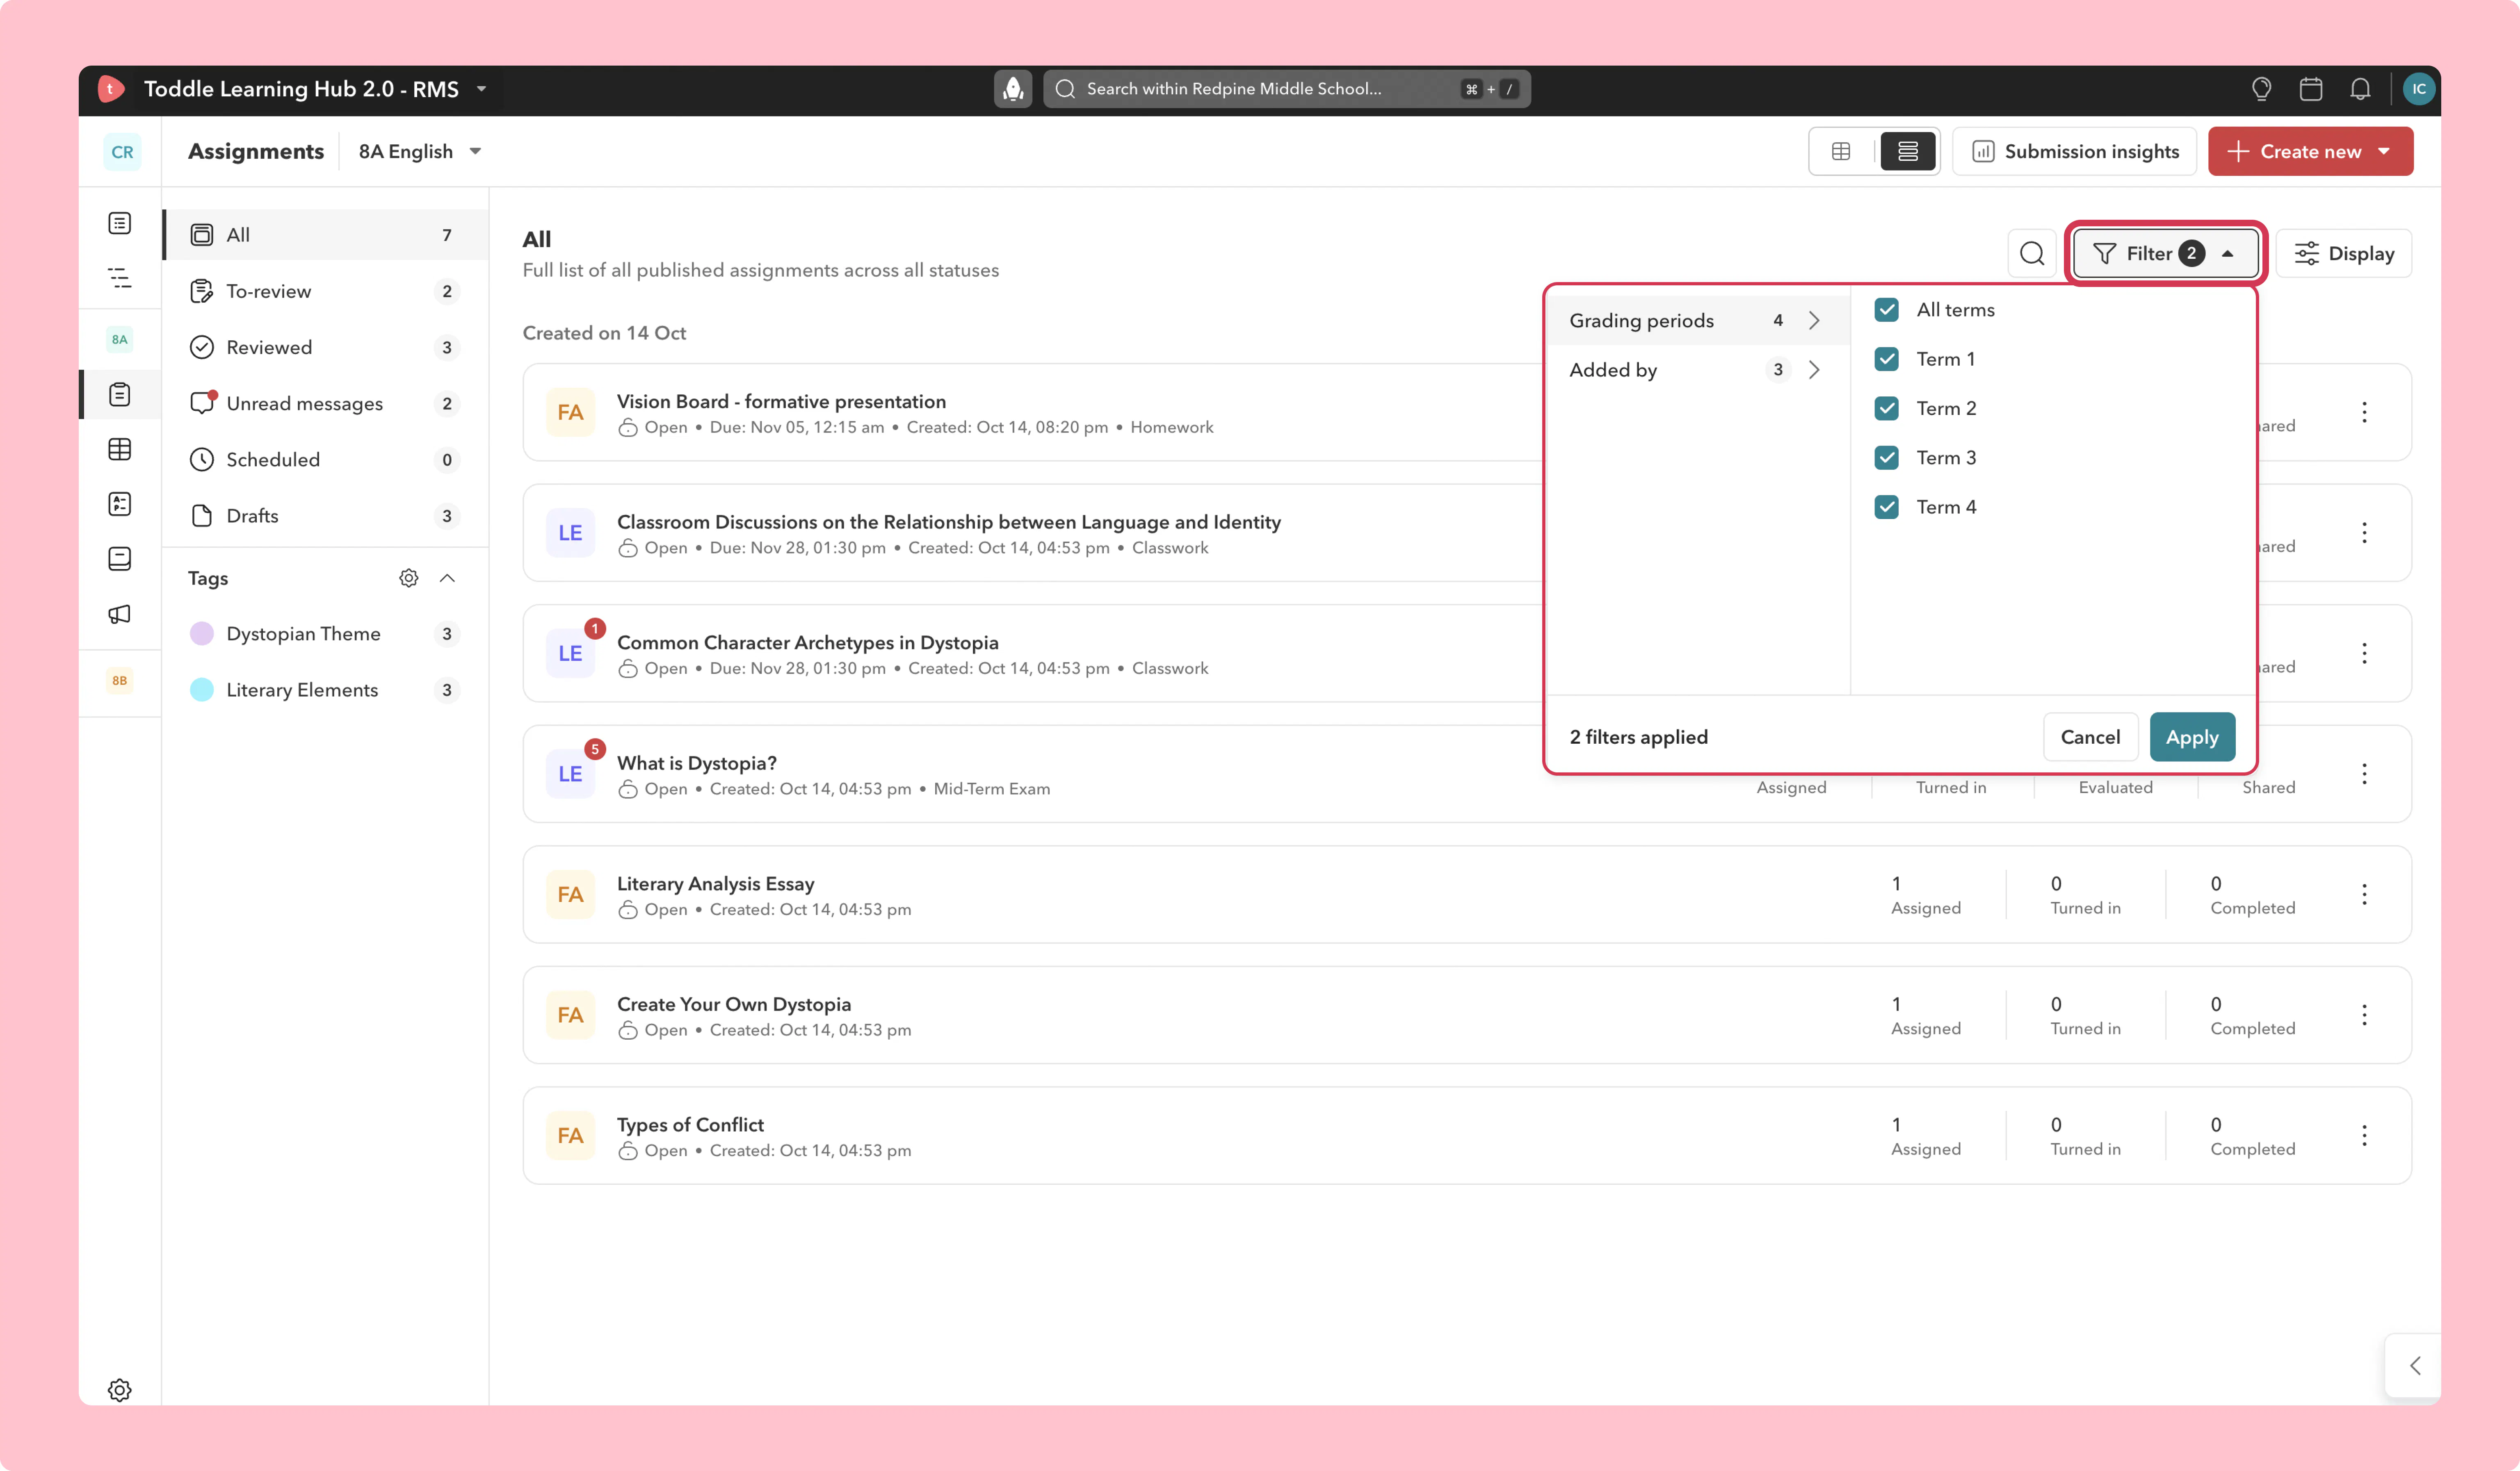Open the calendar icon in top bar
The height and width of the screenshot is (1471, 2520).
2311,89
